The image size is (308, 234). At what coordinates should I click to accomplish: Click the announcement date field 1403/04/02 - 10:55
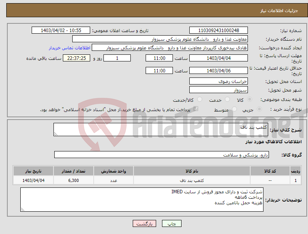pos(61,31)
